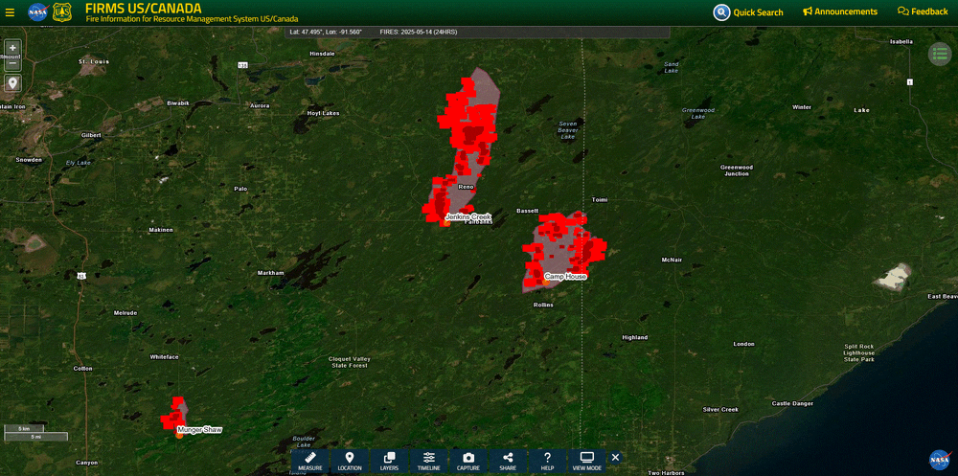The image size is (958, 476).
Task: Click the Isabella place label
Action: point(901,41)
